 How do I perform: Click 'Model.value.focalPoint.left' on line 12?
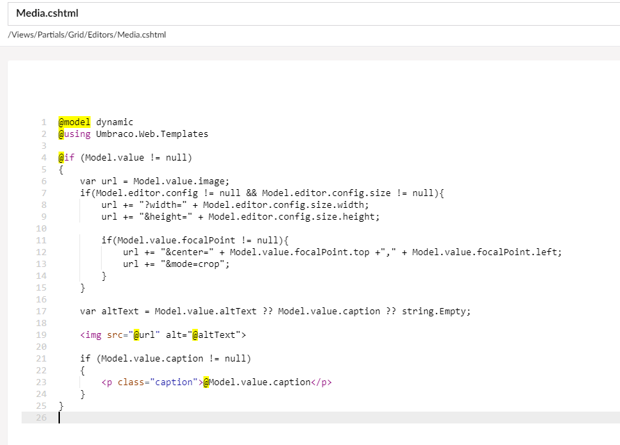pos(484,252)
